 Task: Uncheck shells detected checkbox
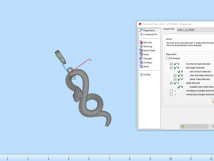(171, 83)
